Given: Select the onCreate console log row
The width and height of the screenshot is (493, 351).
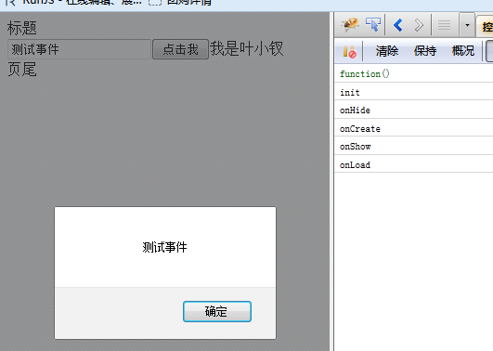Looking at the screenshot, I should 413,128.
